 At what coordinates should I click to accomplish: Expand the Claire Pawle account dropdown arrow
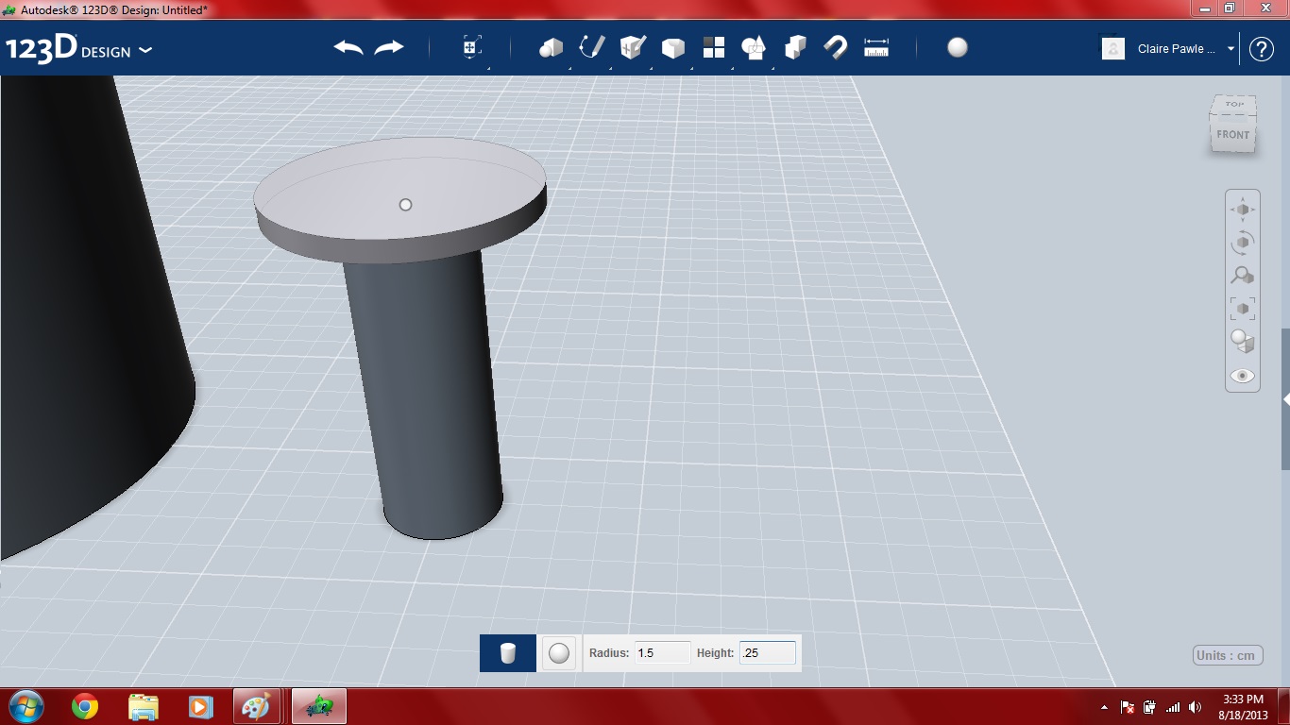[1231, 49]
